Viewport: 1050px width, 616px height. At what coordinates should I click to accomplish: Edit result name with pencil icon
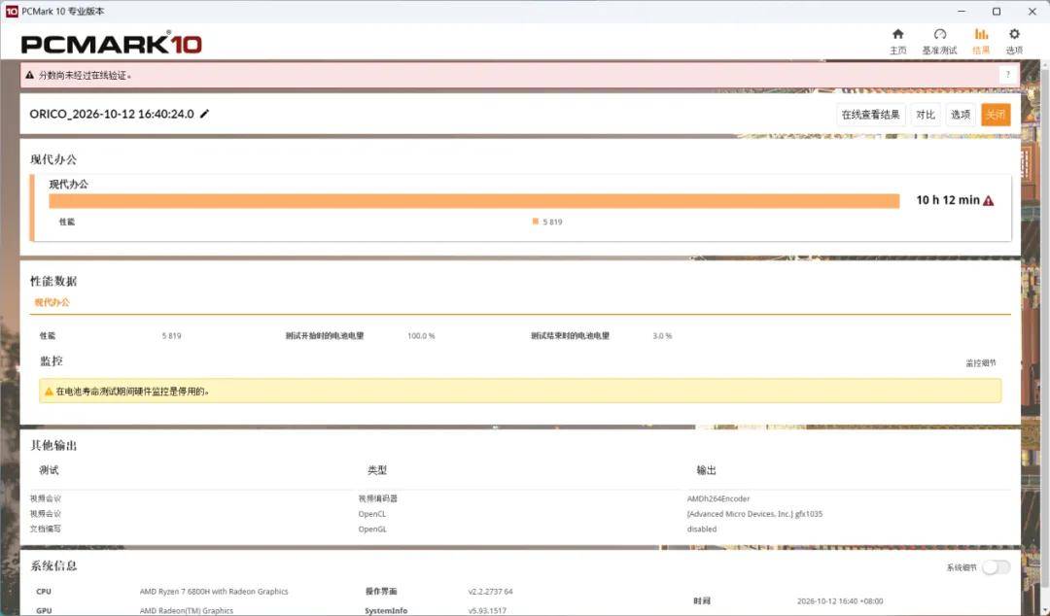pyautogui.click(x=205, y=114)
